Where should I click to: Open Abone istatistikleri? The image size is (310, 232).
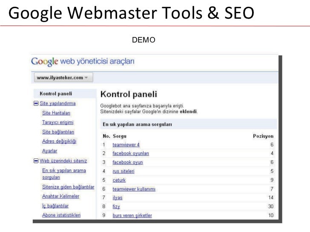point(61,215)
